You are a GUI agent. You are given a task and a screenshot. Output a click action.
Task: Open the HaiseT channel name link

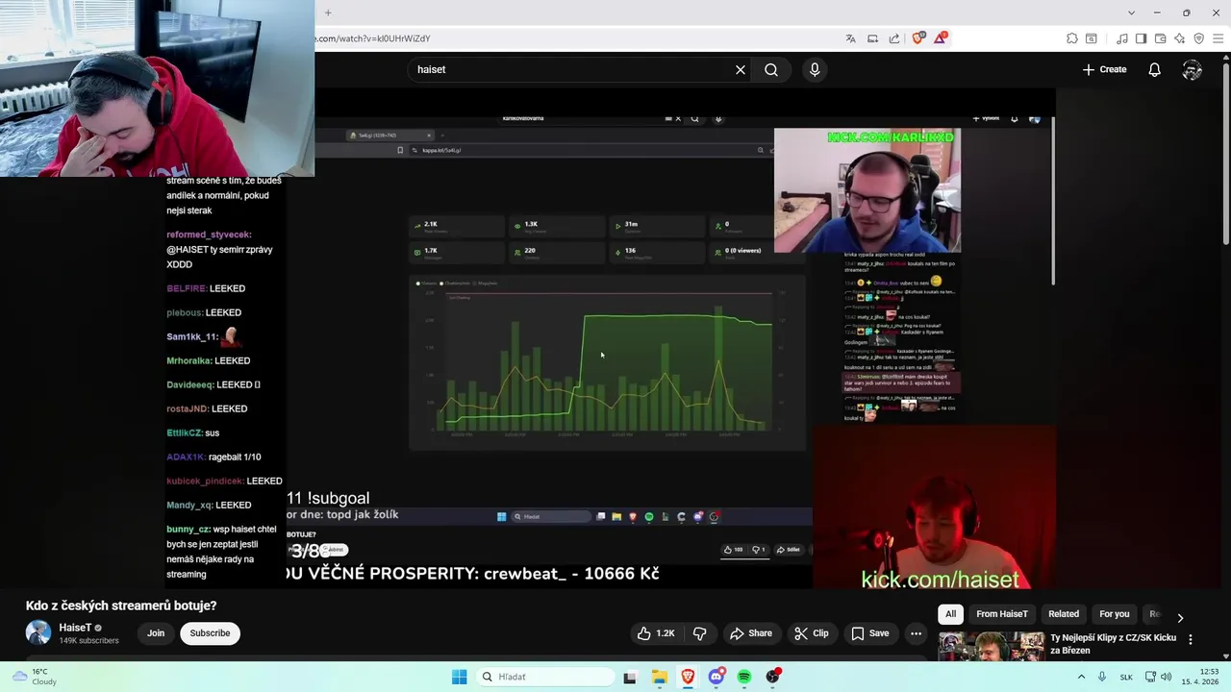click(75, 628)
